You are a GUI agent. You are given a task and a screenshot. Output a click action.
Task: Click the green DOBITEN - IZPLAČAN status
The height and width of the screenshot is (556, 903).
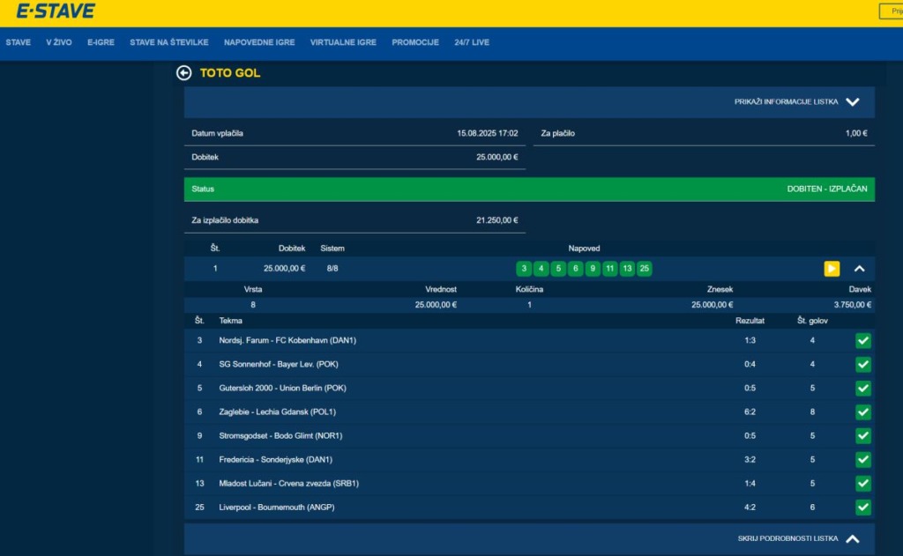click(x=827, y=189)
